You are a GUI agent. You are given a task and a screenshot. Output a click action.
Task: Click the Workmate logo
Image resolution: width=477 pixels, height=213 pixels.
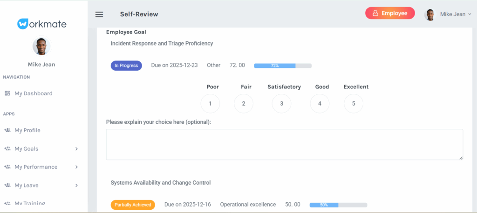(x=42, y=24)
